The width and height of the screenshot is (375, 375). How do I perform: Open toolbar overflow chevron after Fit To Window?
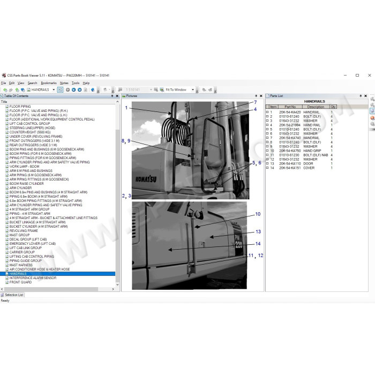tap(197, 91)
